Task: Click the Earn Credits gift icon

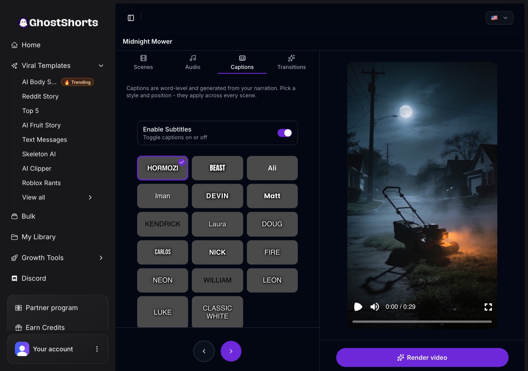Action: coord(19,327)
